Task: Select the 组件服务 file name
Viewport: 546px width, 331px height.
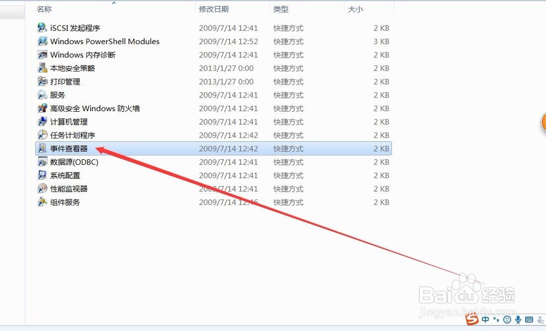Action: pos(65,202)
